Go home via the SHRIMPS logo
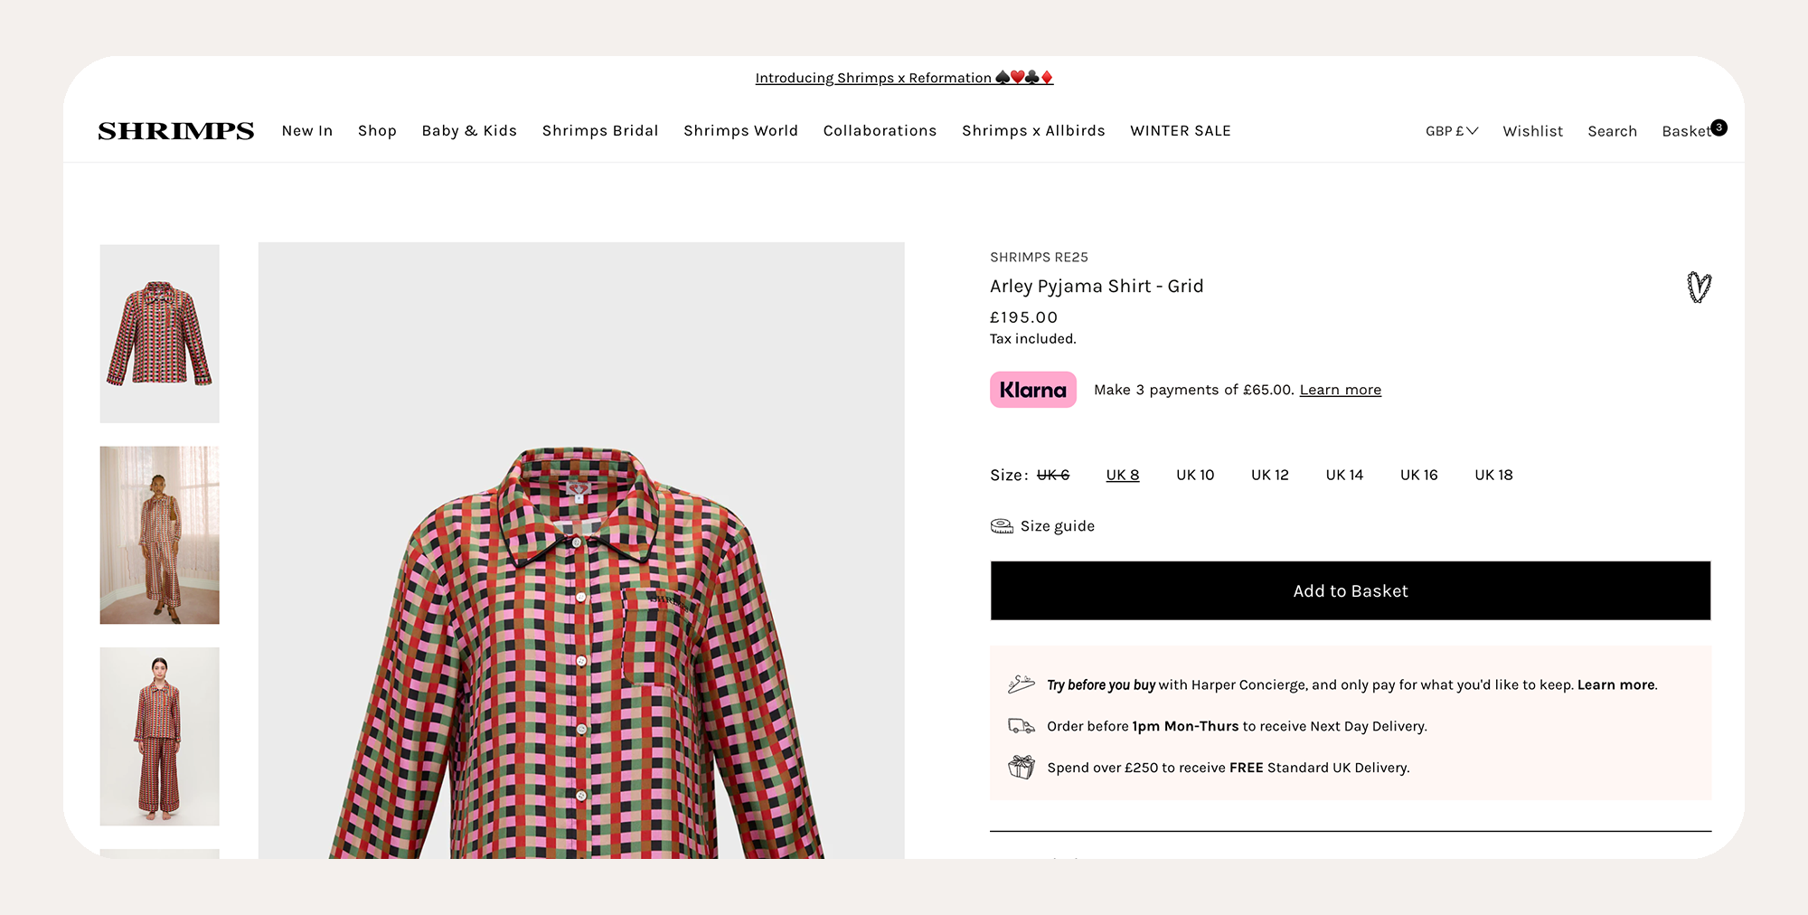Image resolution: width=1808 pixels, height=915 pixels. 176,131
